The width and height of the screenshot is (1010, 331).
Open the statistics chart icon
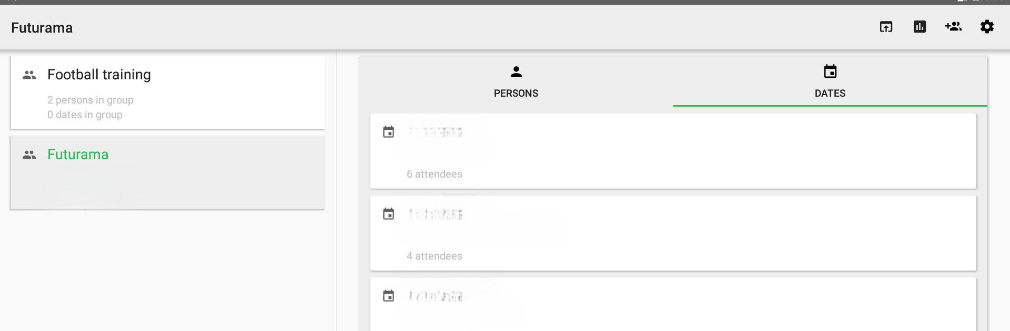(920, 27)
